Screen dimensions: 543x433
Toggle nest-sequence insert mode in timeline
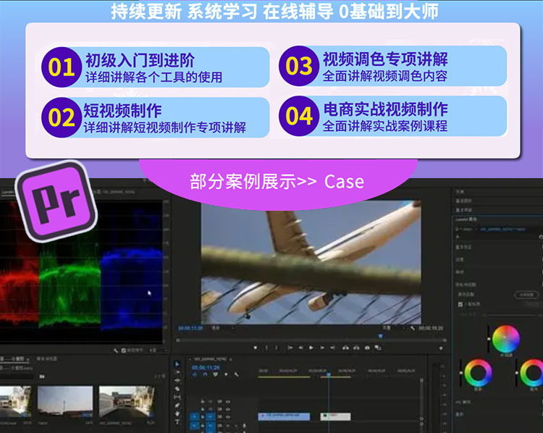[x=195, y=374]
